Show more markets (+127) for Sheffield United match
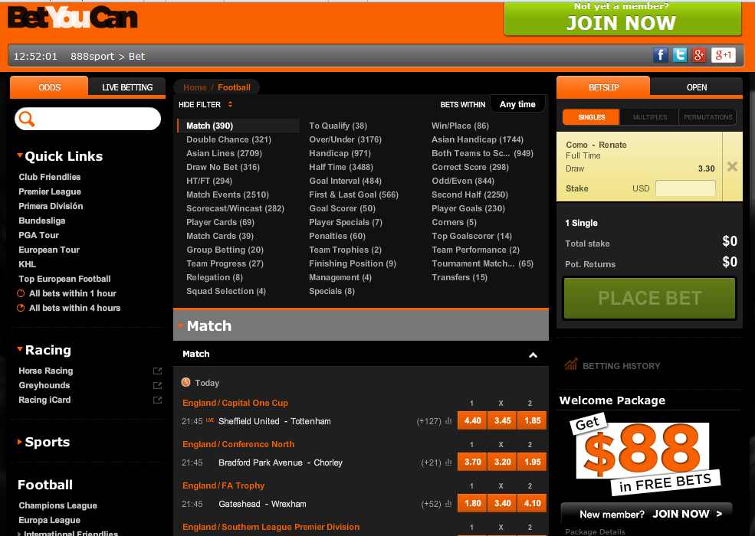This screenshot has width=755, height=536. pyautogui.click(x=428, y=421)
